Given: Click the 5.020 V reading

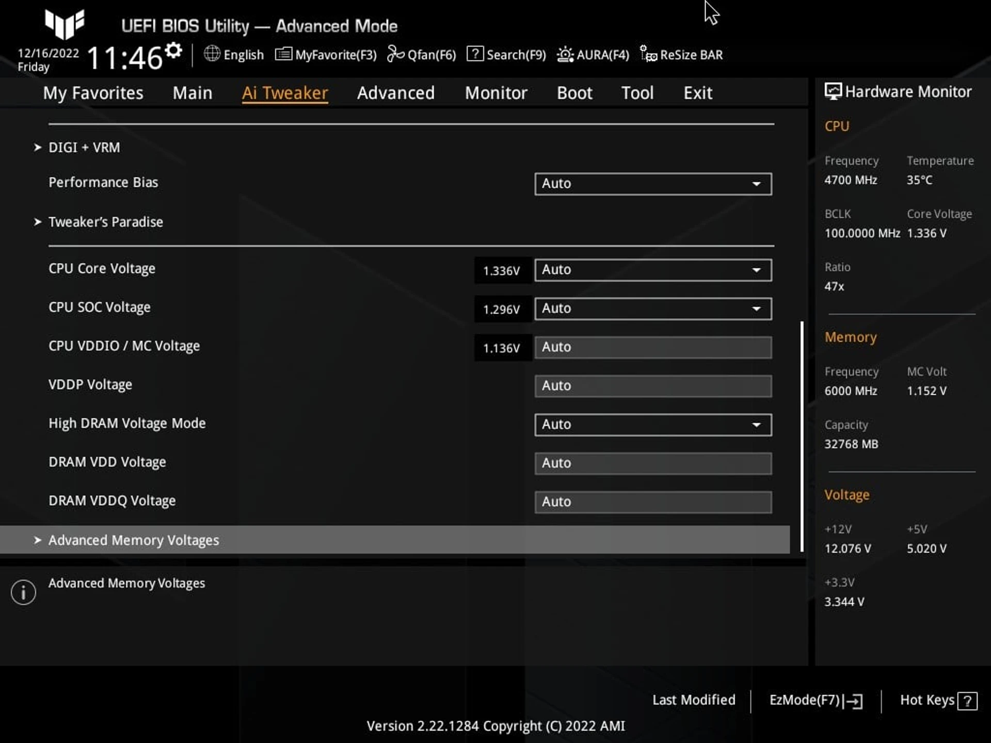Looking at the screenshot, I should 926,548.
